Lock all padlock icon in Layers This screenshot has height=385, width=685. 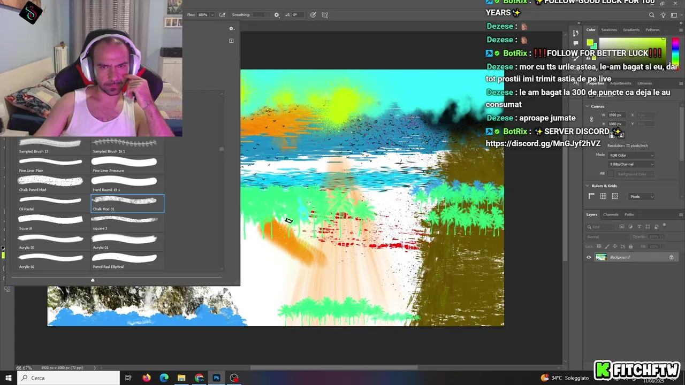630,247
